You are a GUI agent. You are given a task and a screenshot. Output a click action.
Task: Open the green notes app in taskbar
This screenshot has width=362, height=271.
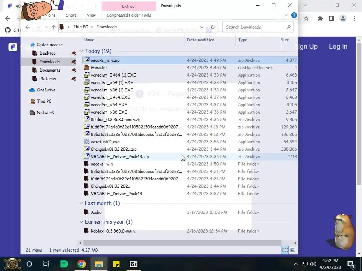coord(64,264)
